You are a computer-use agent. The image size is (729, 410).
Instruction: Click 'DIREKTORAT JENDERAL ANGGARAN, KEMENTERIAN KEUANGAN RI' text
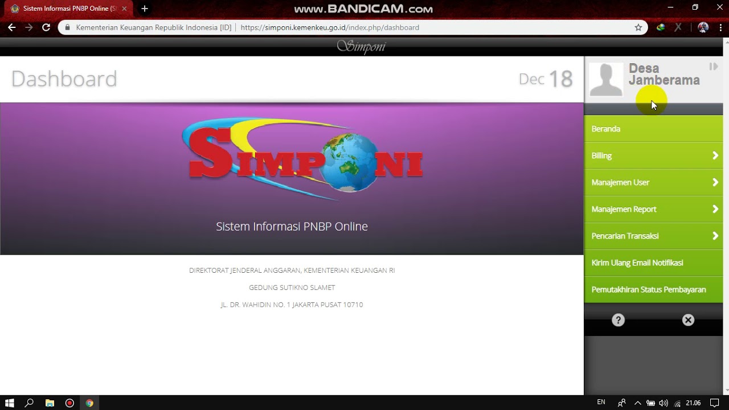point(292,270)
